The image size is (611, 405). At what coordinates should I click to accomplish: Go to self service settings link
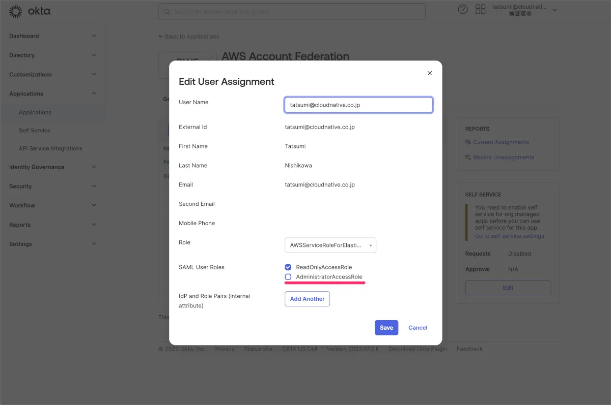click(x=509, y=236)
